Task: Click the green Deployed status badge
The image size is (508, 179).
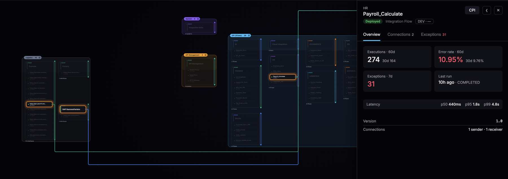Action: [x=373, y=21]
